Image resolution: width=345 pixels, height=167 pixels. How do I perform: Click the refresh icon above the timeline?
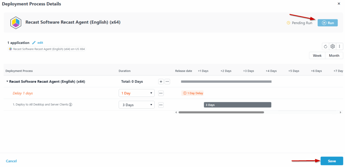[x=325, y=46]
